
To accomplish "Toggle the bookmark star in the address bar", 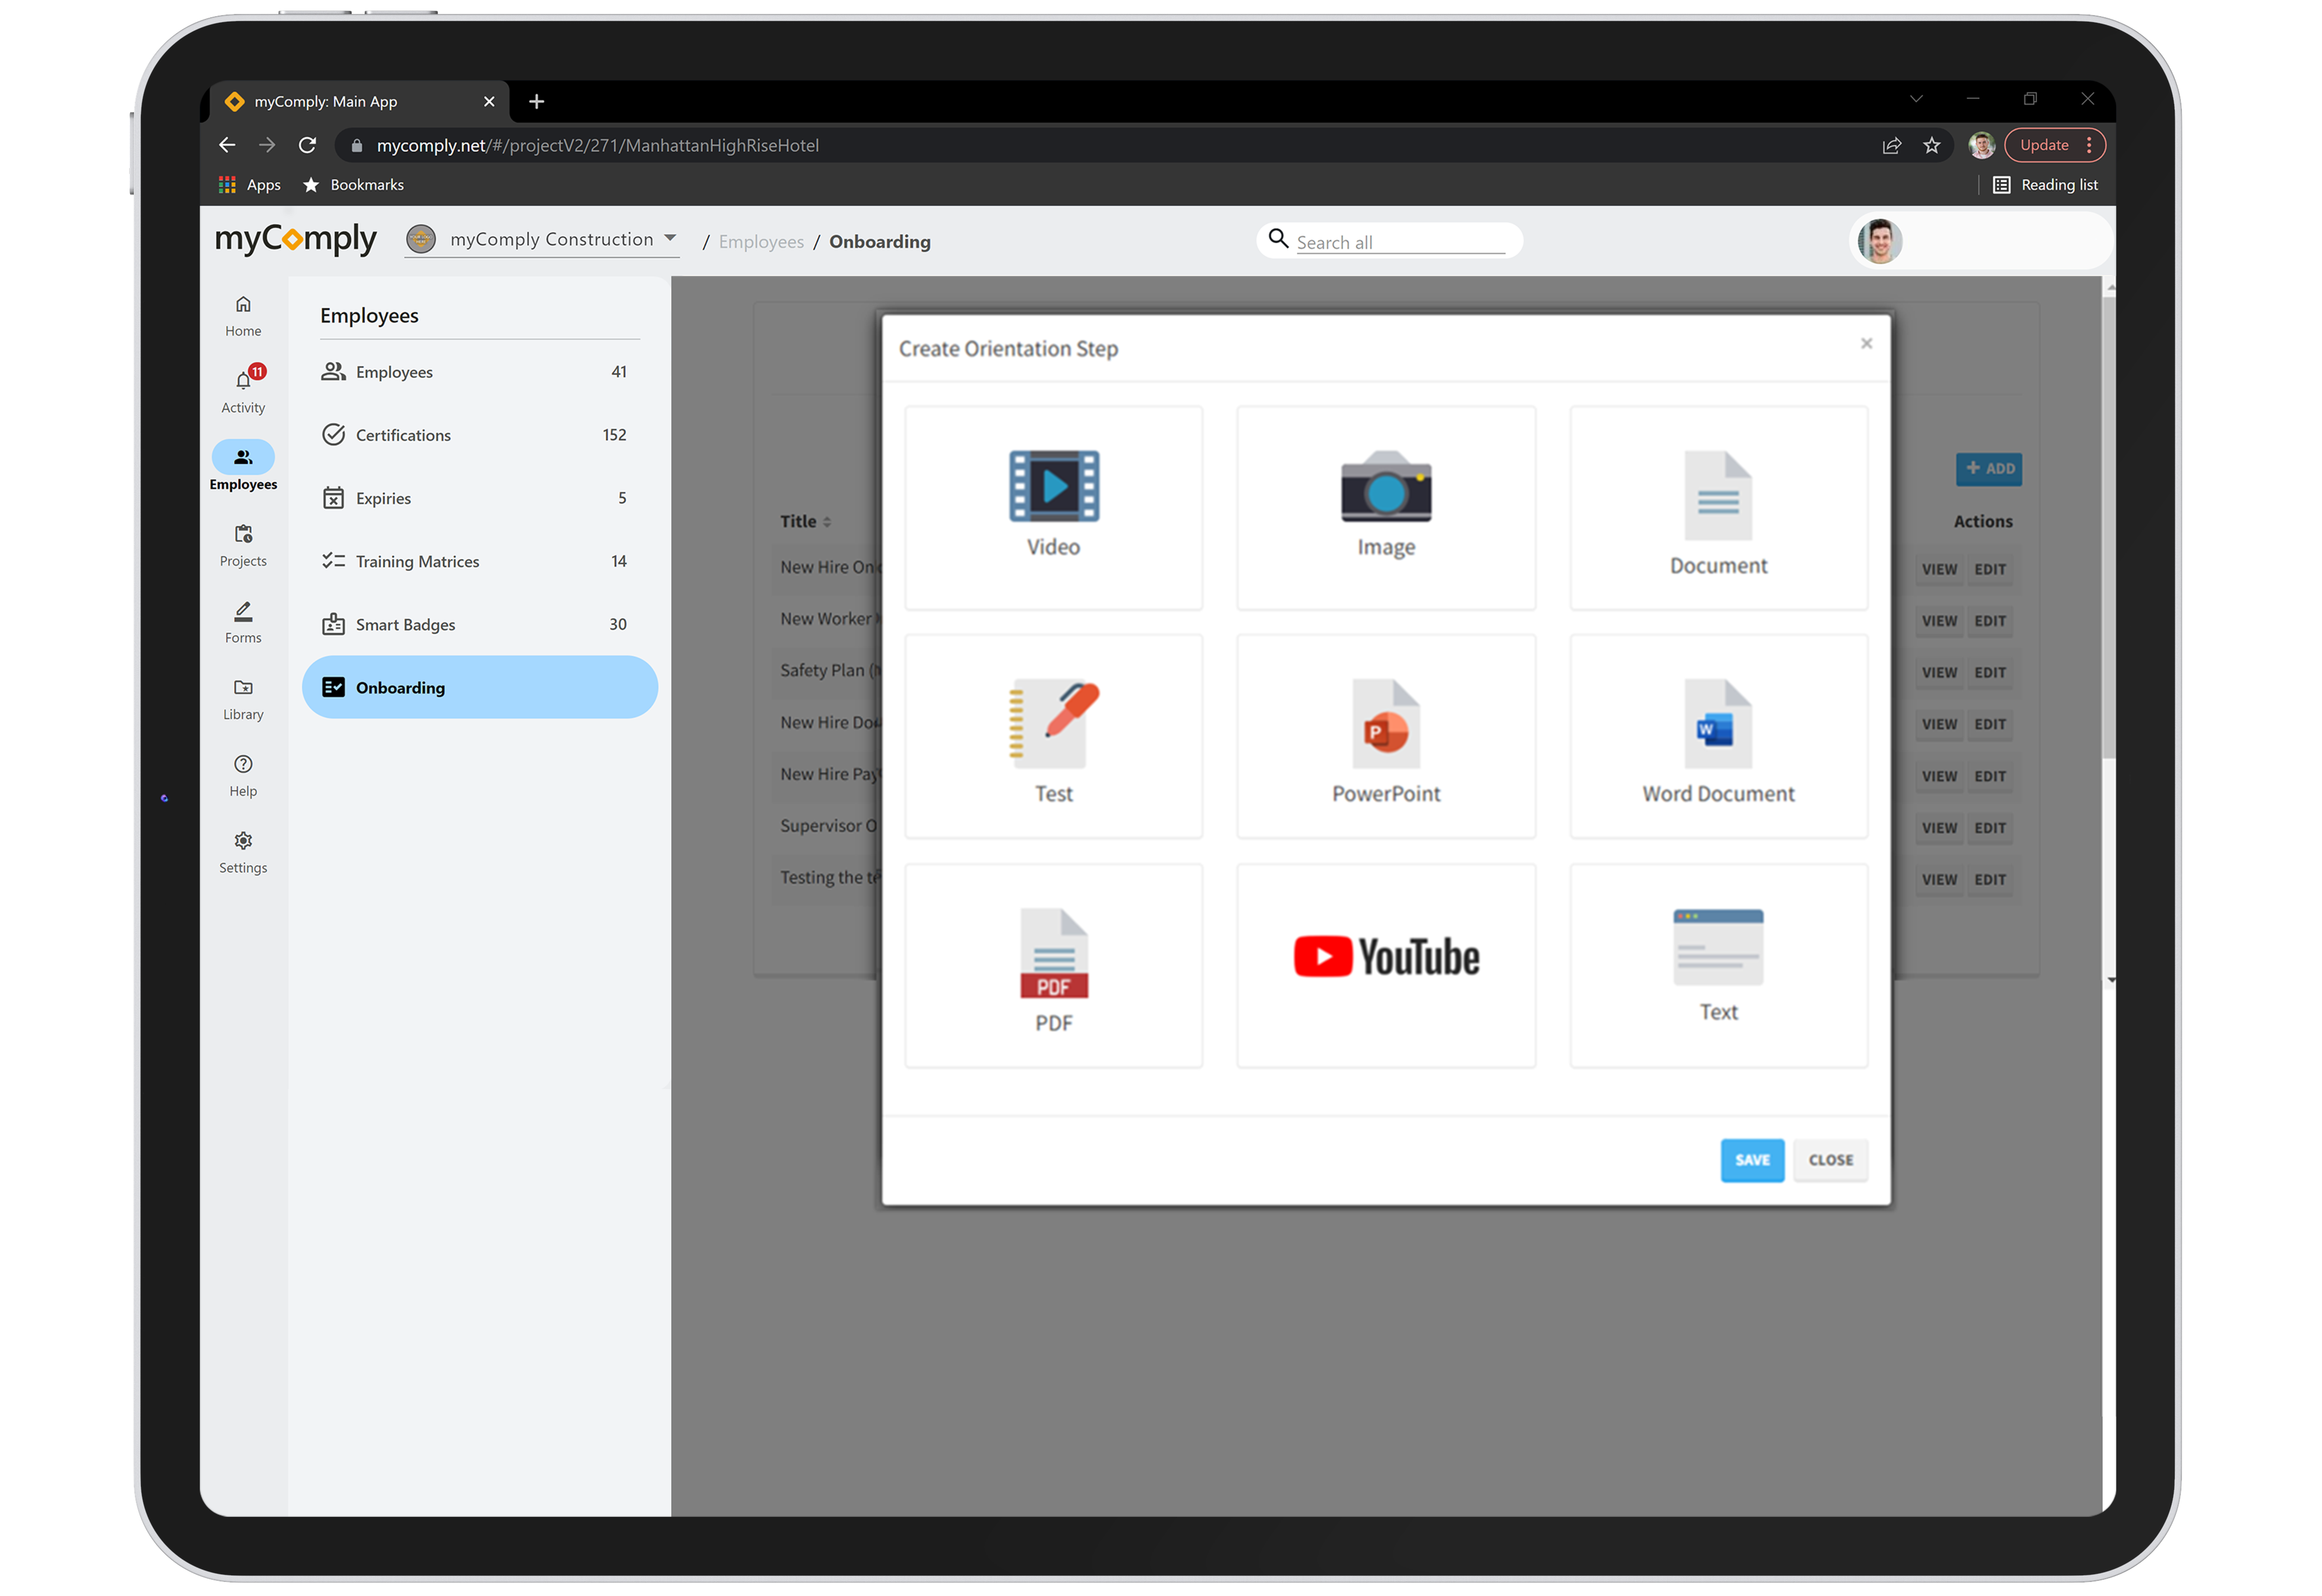I will (x=1932, y=145).
